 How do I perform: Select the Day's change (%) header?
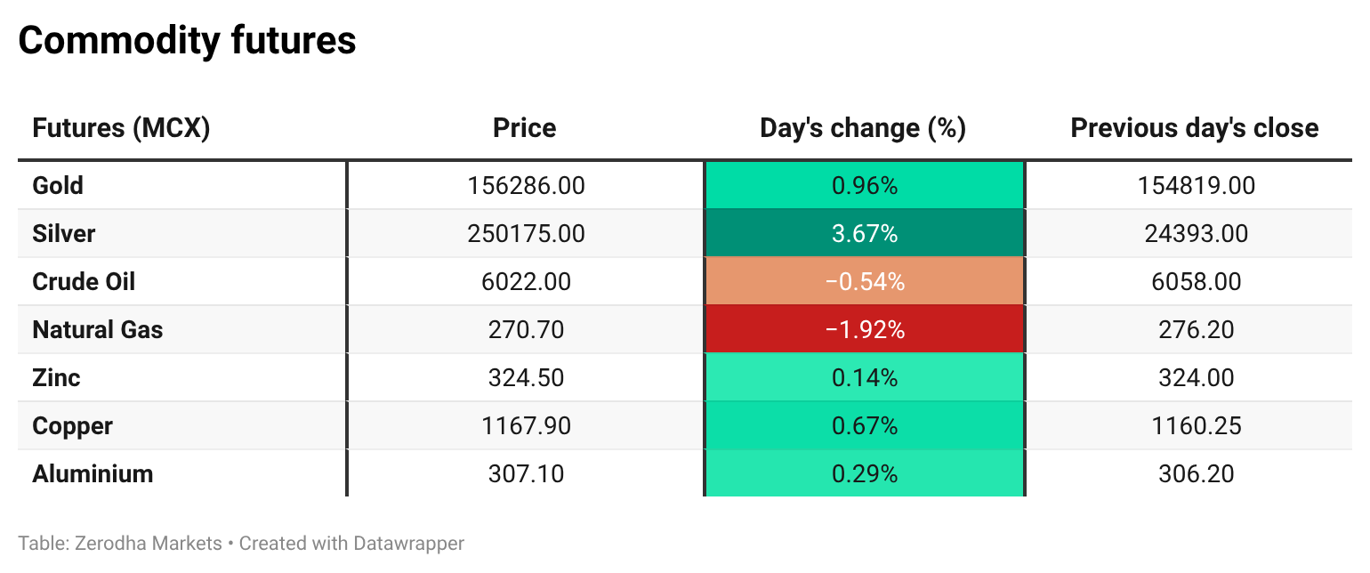863,128
